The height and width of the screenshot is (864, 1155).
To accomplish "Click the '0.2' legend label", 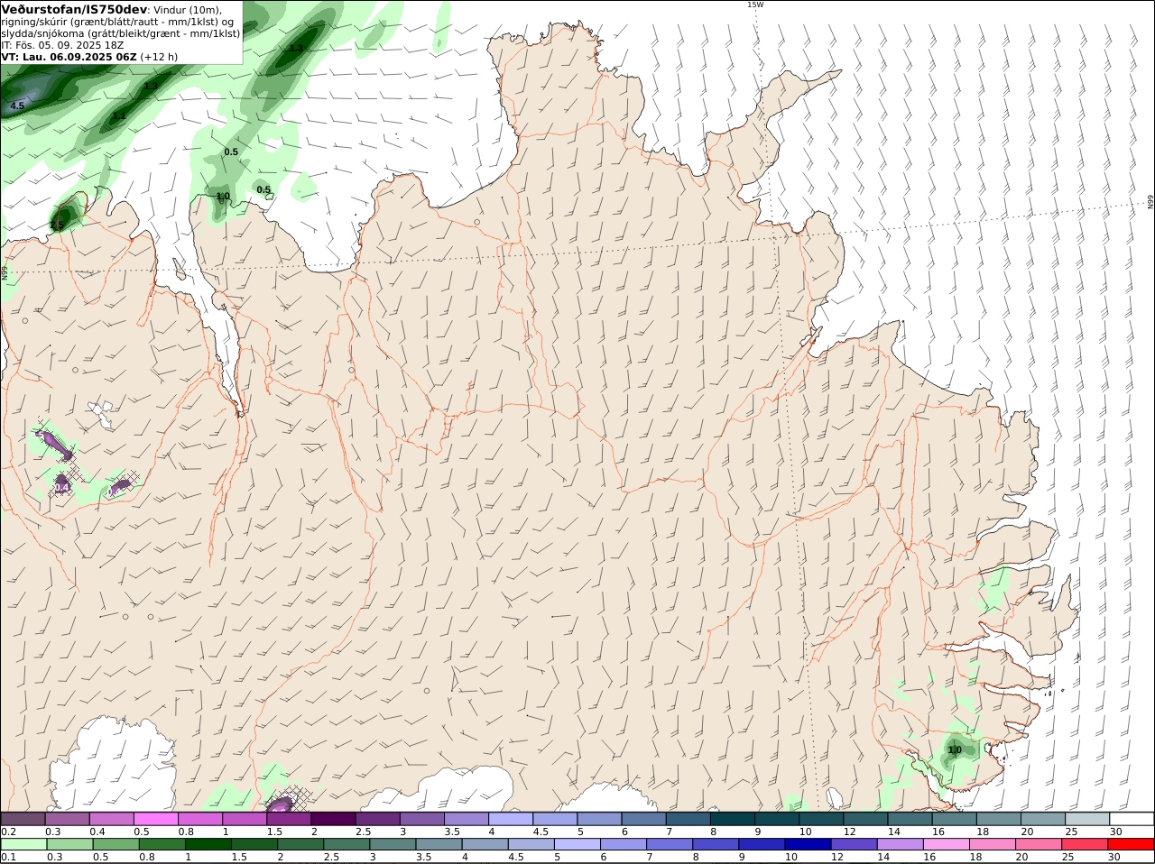I will click(x=8, y=832).
